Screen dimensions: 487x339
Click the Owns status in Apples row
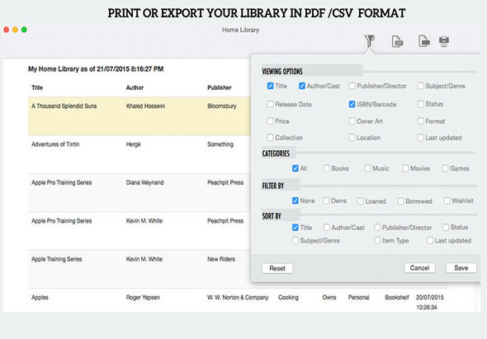point(329,298)
